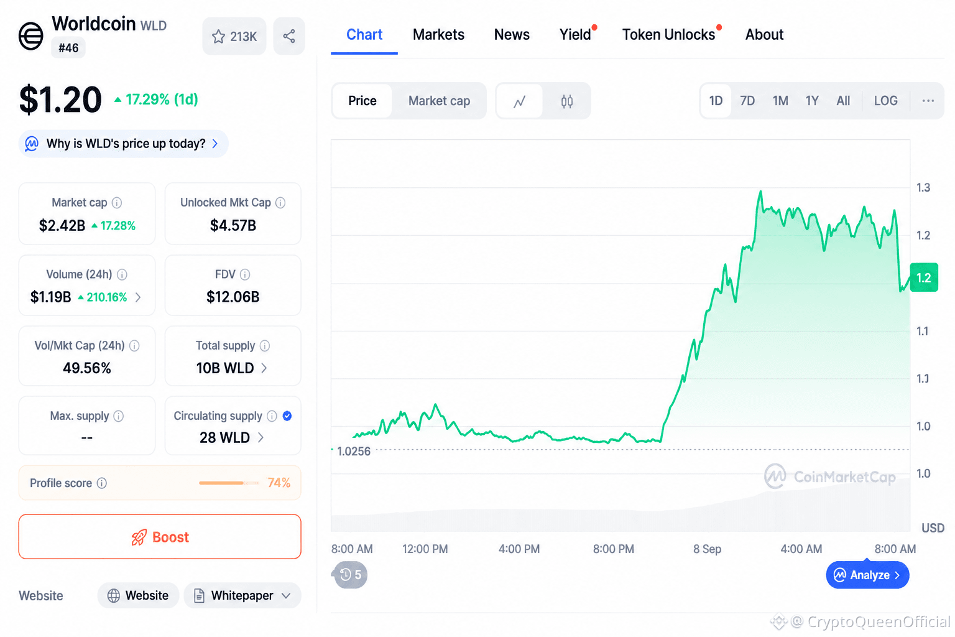Expand Volume (24h) details chevron
Image resolution: width=955 pixels, height=637 pixels.
click(x=138, y=297)
